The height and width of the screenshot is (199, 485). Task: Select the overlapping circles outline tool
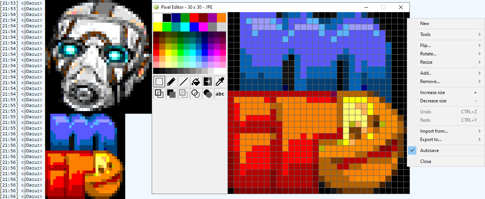pyautogui.click(x=196, y=94)
